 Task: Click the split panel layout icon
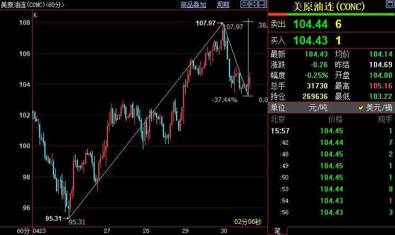tap(262, 4)
